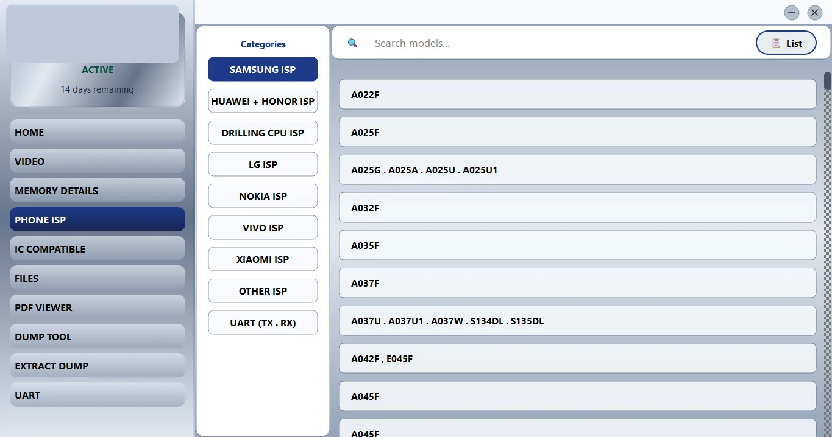Viewport: 832px width, 437px height.
Task: Choose the XIAOMI ISP category
Action: 263,259
